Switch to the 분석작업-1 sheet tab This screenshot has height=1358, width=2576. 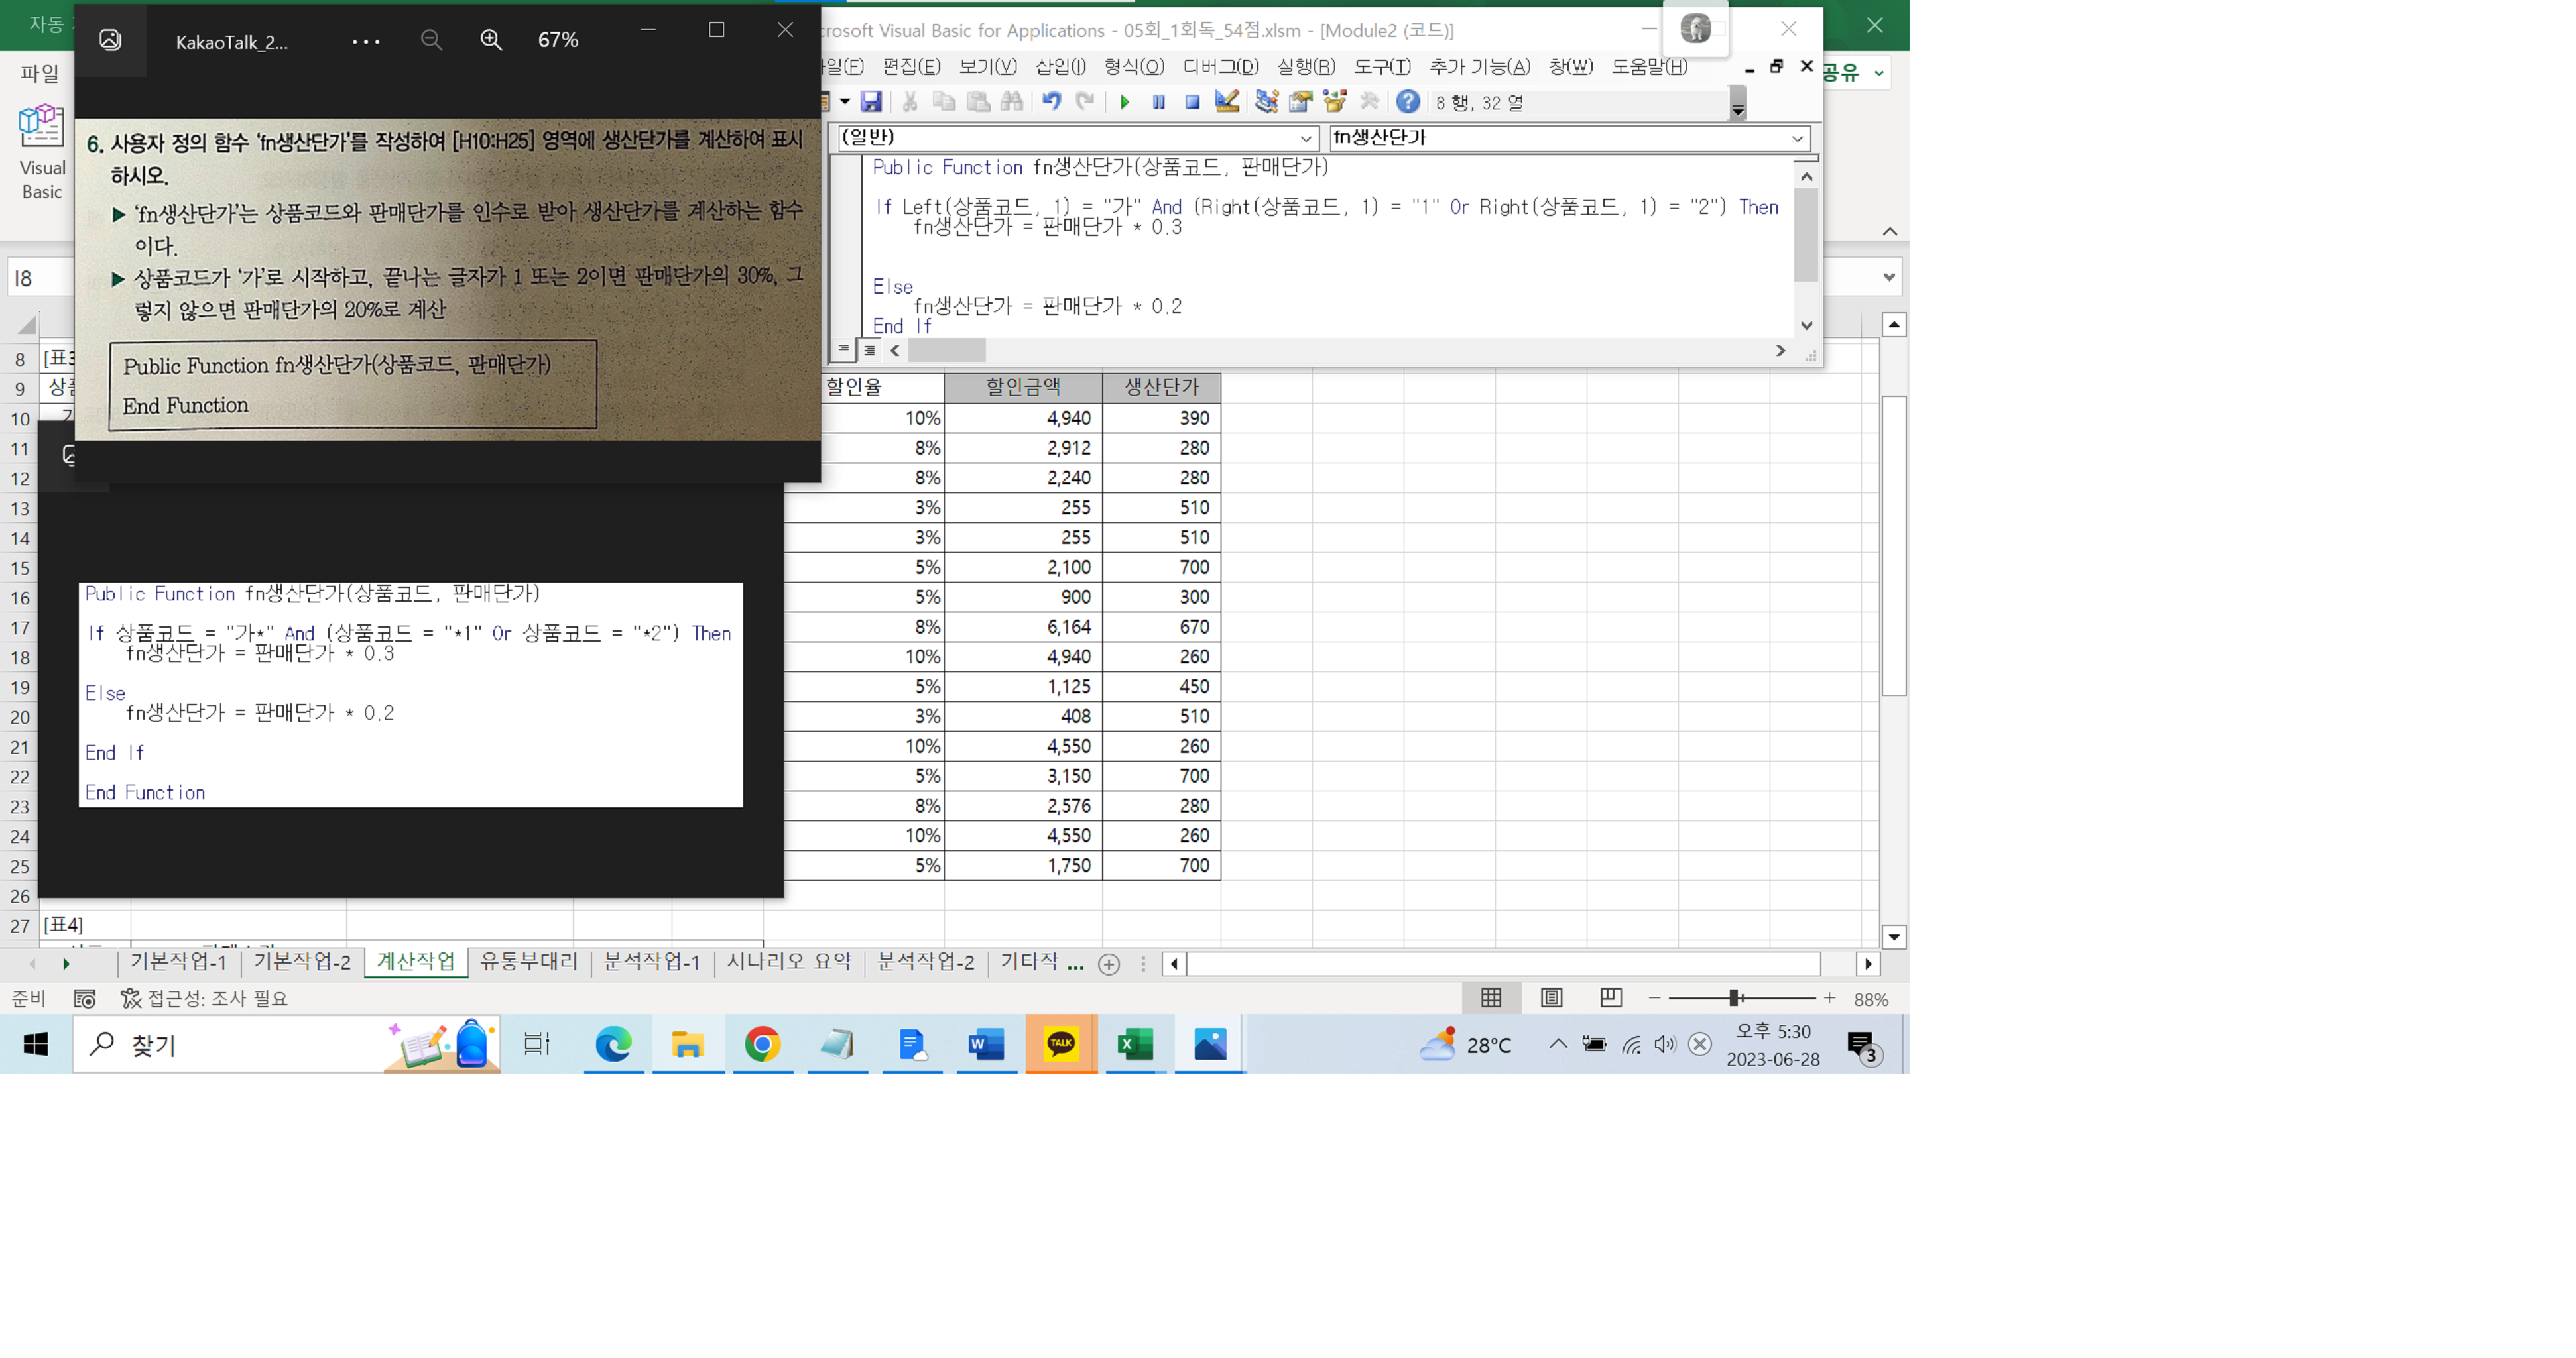pos(652,962)
